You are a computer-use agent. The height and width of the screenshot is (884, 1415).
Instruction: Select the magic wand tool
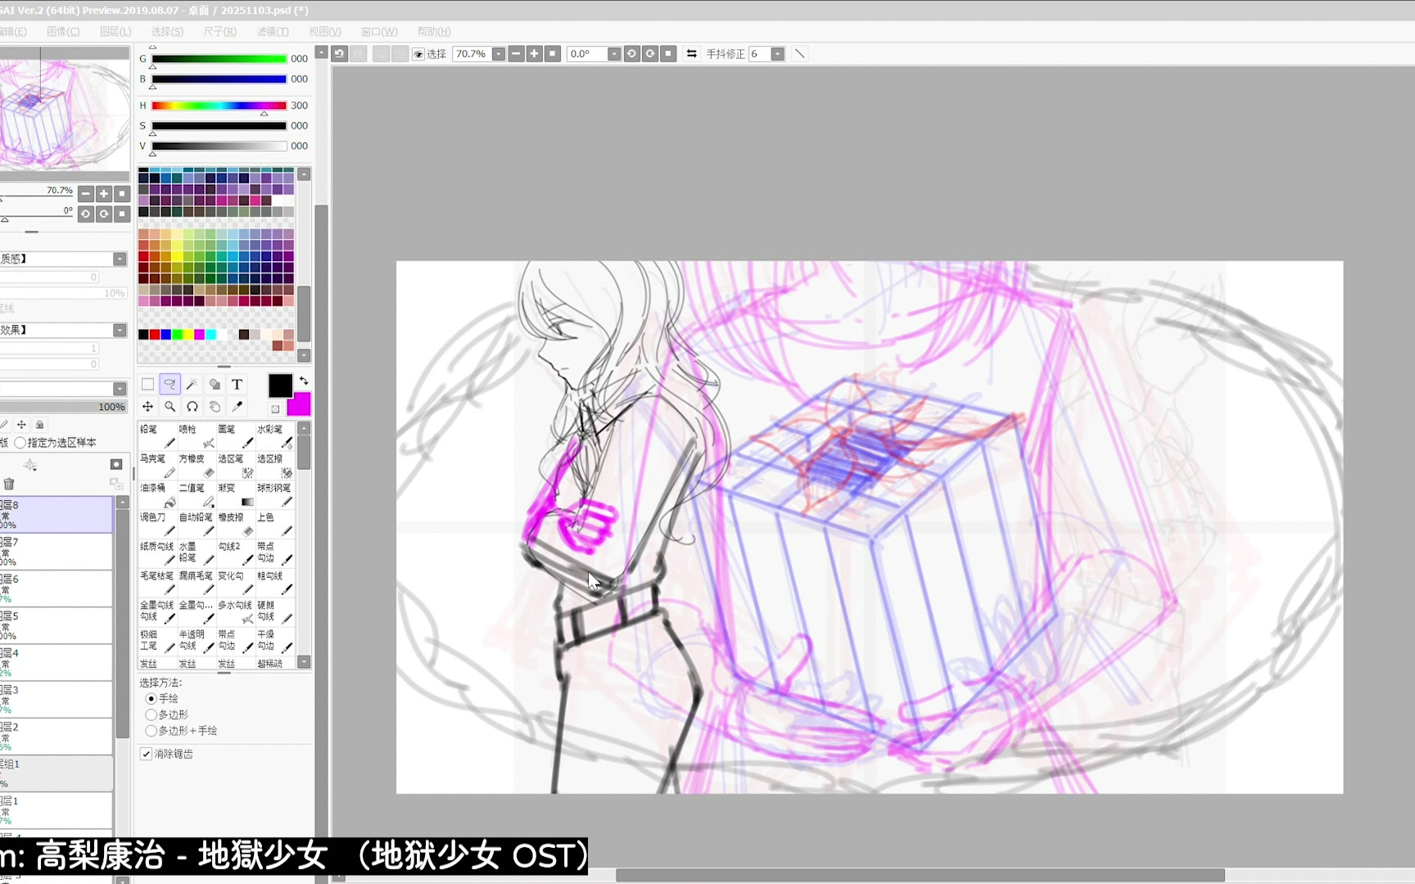pos(192,384)
